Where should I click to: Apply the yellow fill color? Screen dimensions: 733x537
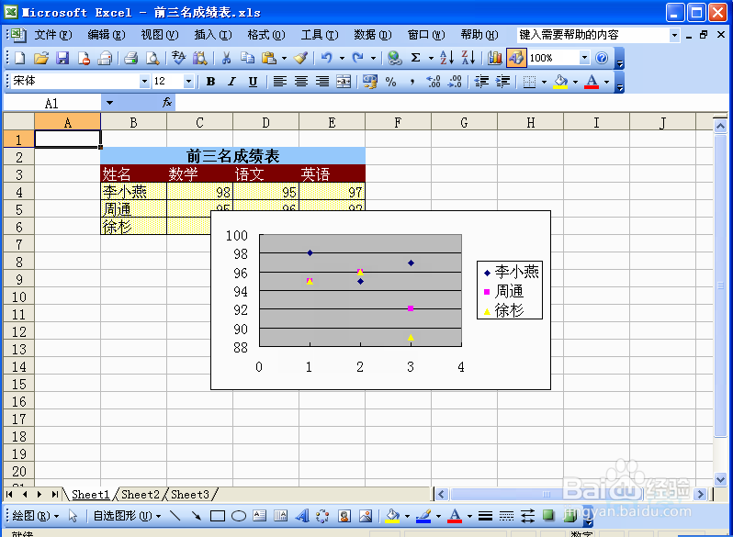pos(560,82)
